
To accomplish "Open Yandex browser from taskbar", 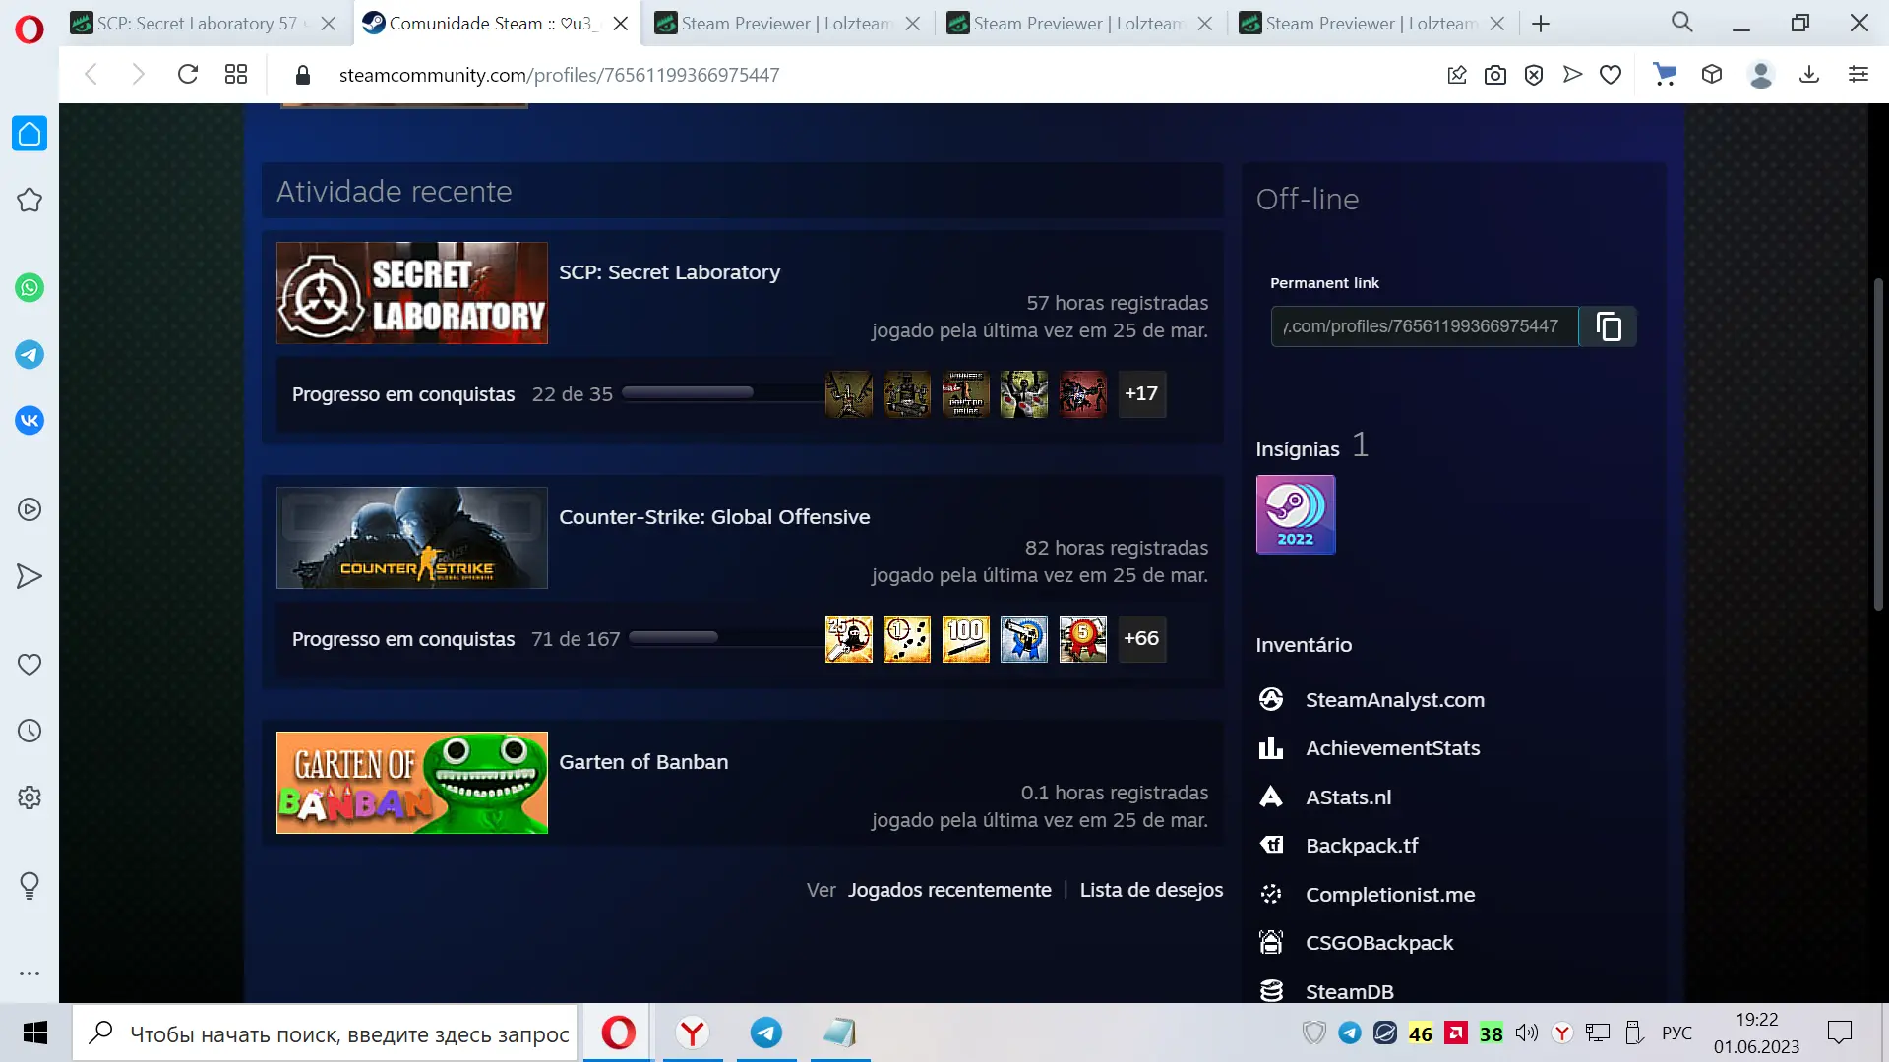I will point(693,1032).
